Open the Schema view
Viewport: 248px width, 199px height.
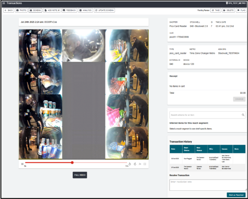(x=35, y=10)
